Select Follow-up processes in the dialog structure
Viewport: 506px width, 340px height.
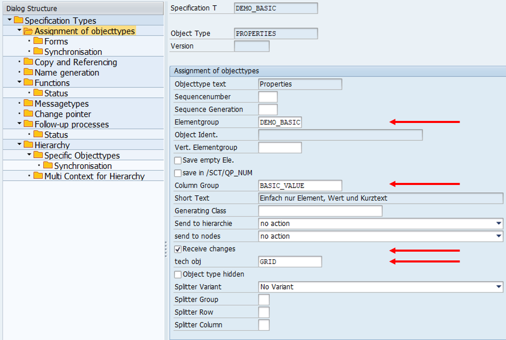pyautogui.click(x=71, y=124)
